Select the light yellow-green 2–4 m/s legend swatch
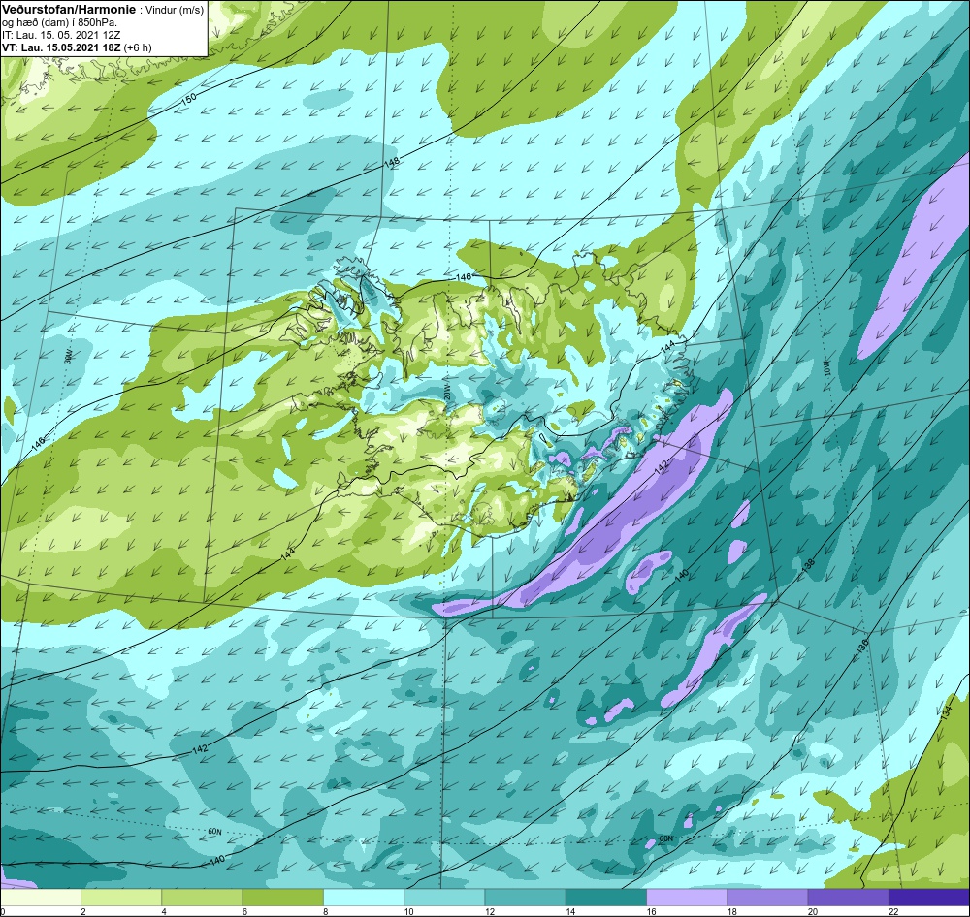This screenshot has height=917, width=970. pos(121,898)
